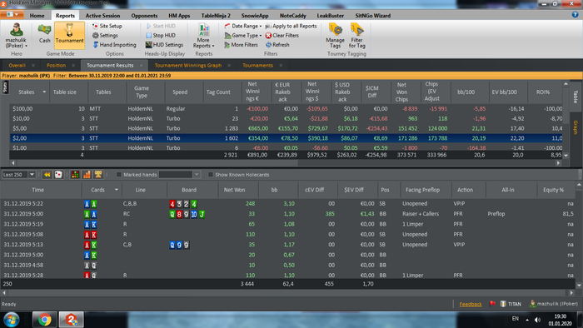Close the Tournament Results tab
This screenshot has height=328, width=583.
[142, 66]
